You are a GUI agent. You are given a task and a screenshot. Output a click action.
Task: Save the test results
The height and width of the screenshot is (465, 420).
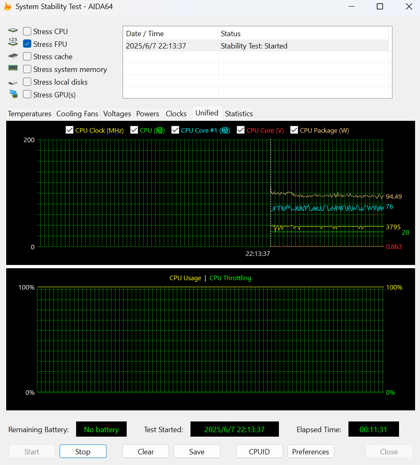coord(197,451)
